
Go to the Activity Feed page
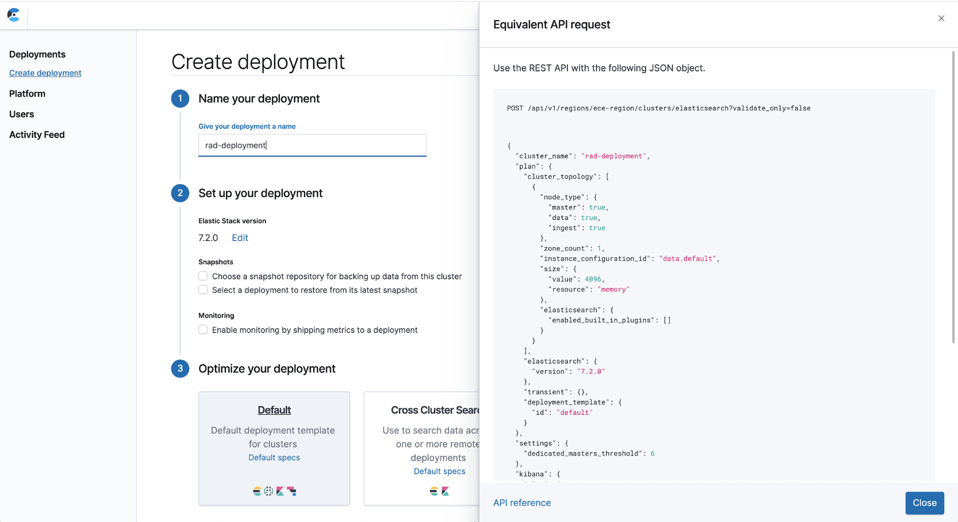(36, 135)
